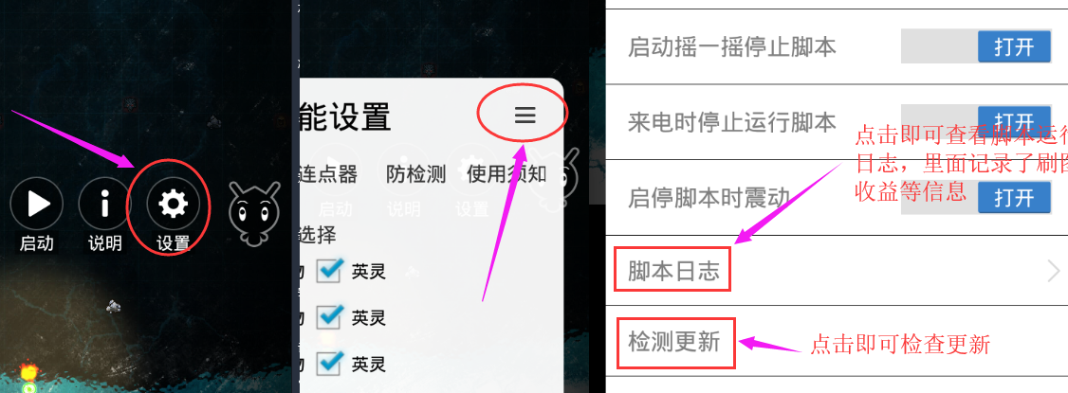Image resolution: width=1068 pixels, height=393 pixels.
Task: Switch to the 使用须知 tab
Action: click(506, 174)
